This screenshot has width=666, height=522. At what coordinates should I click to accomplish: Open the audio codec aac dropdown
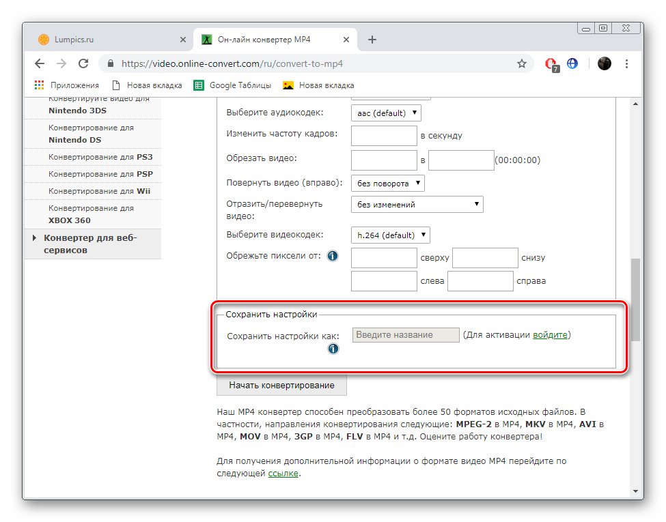pyautogui.click(x=386, y=113)
